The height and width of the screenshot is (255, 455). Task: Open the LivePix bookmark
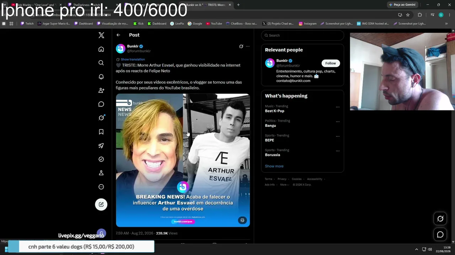tap(177, 24)
